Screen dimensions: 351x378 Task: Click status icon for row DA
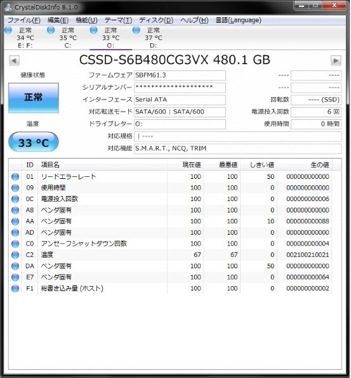pos(15,266)
